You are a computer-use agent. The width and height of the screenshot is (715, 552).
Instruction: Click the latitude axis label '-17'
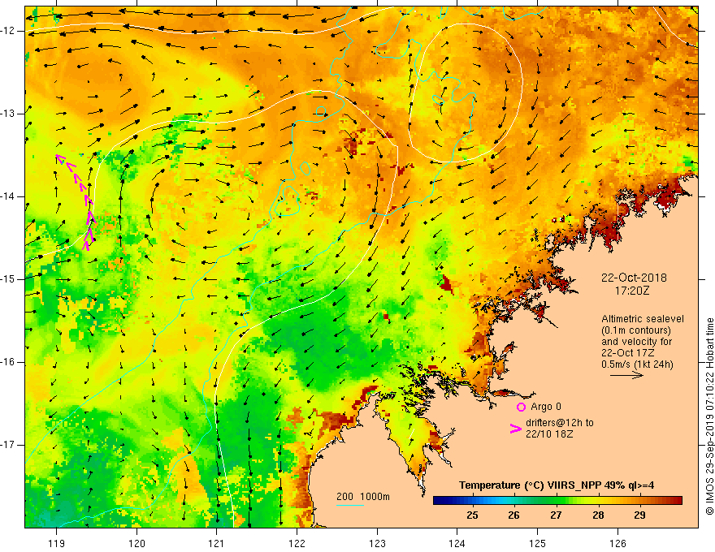pyautogui.click(x=9, y=445)
